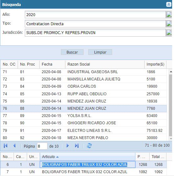Click the Año field showing 2020
174x176 pixels.
[95, 15]
